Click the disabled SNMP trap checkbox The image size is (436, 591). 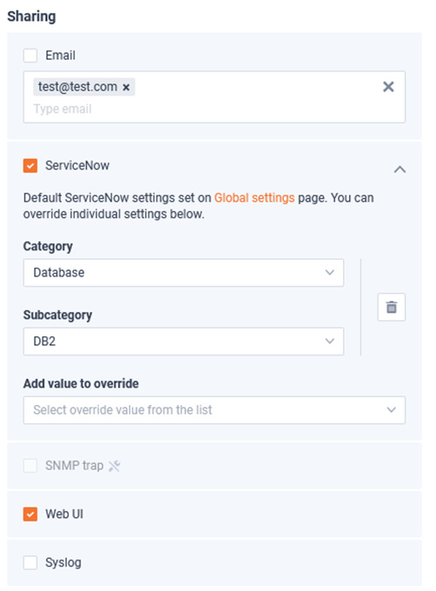30,466
